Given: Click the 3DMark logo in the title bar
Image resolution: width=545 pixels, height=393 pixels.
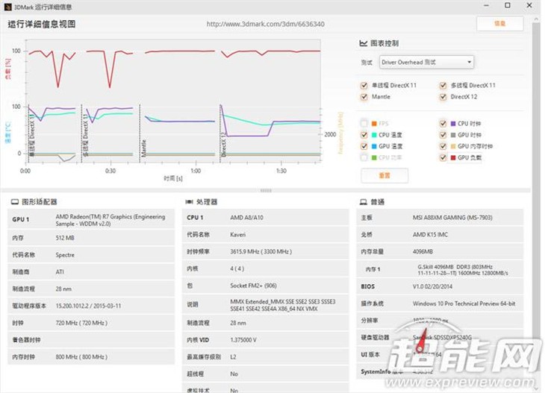Looking at the screenshot, I should point(7,6).
